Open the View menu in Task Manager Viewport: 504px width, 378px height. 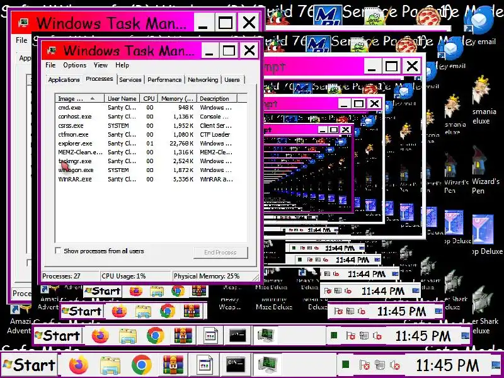(101, 65)
